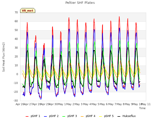Click the y-axis tick label 30
Viewport: 161px width, 121px height.
coord(16,48)
